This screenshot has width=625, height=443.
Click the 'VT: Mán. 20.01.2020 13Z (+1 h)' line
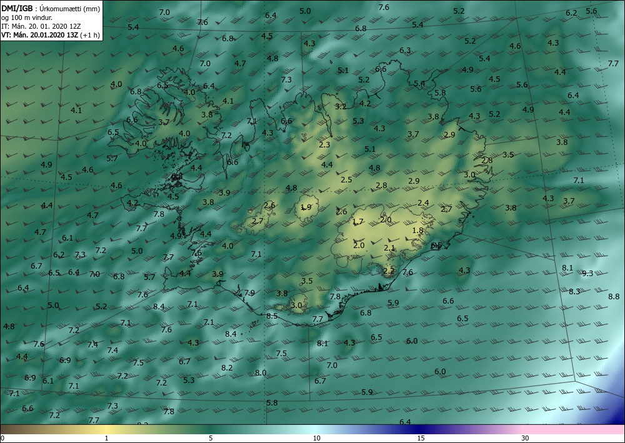51,35
